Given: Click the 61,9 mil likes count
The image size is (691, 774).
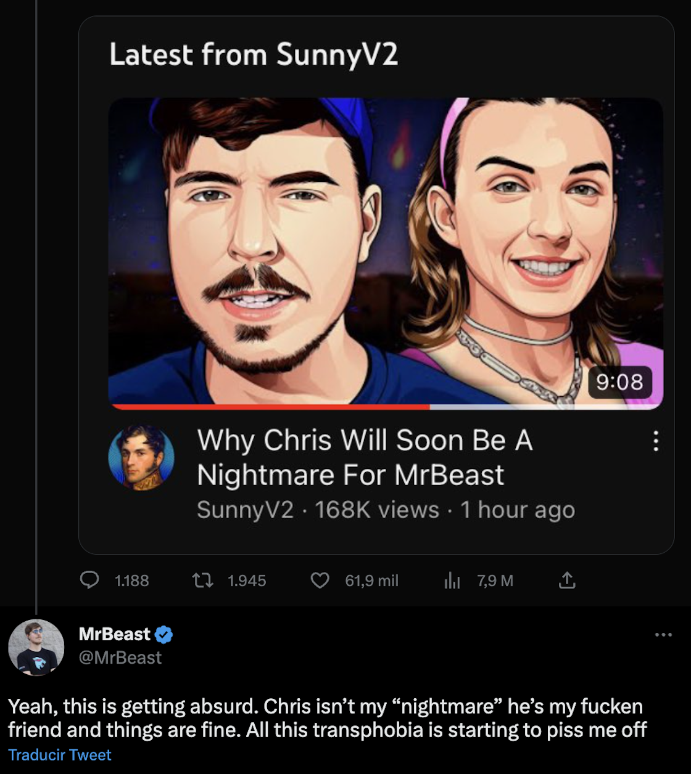Looking at the screenshot, I should pyautogui.click(x=371, y=580).
